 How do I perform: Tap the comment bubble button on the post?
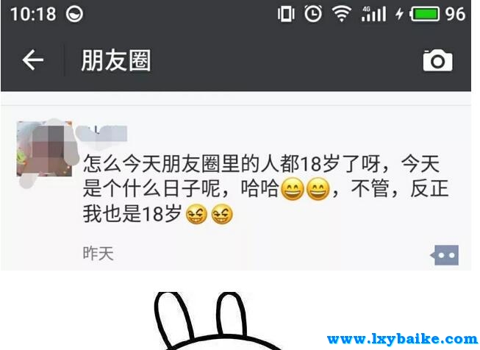coord(445,254)
